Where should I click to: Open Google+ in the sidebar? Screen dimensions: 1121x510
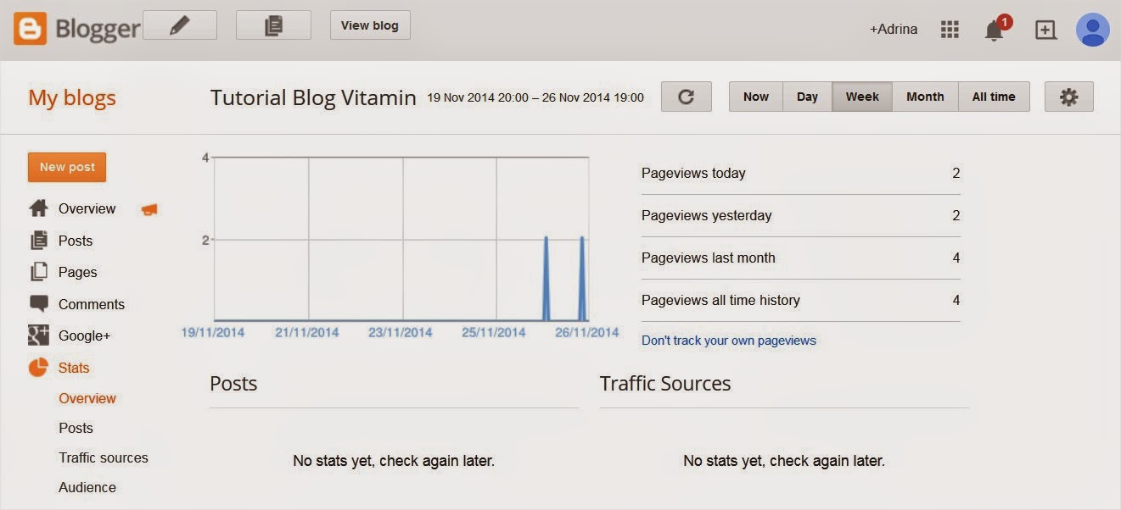pyautogui.click(x=85, y=335)
